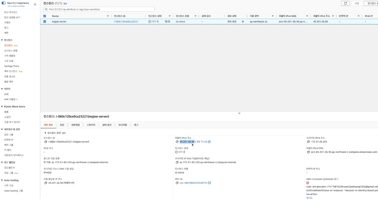Toggle the New EC2 Experience switch
378x199 pixels.
coord(4,3)
